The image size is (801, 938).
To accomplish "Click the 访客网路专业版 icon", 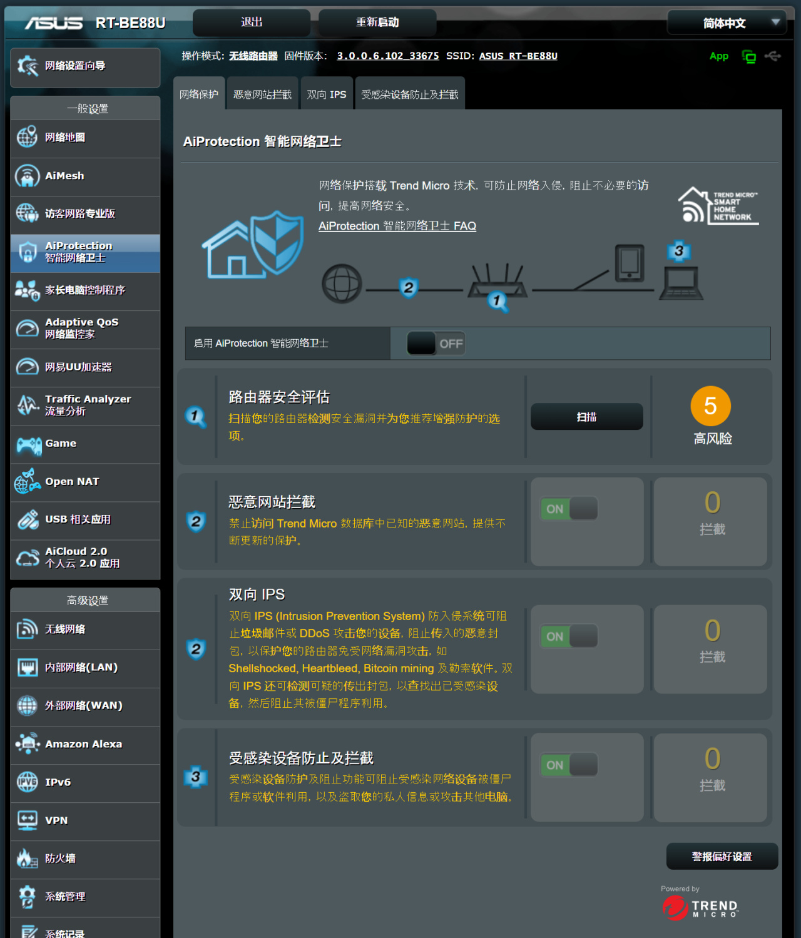I will click(27, 213).
